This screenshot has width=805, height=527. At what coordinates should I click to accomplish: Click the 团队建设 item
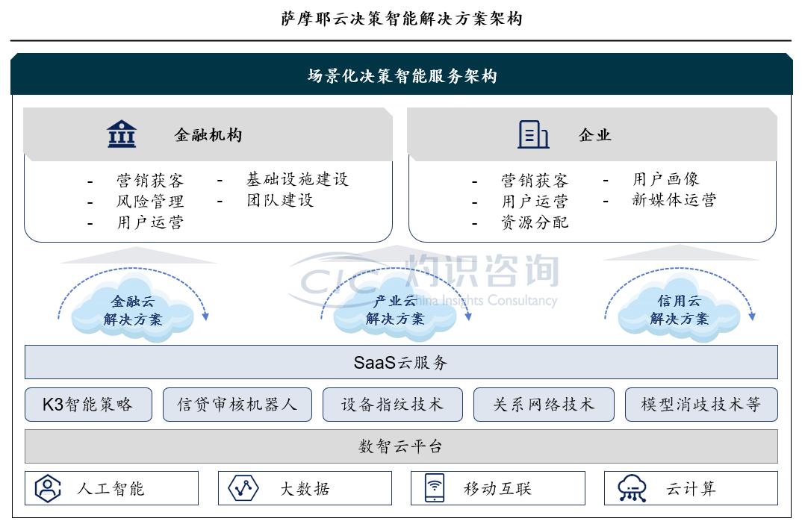(x=280, y=200)
